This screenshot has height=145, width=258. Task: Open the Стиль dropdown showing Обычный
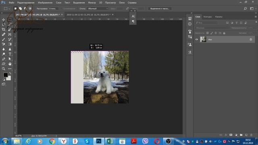coord(98,8)
